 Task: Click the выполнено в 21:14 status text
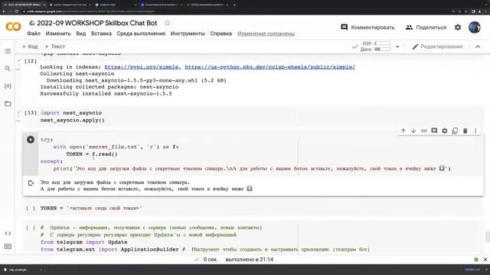click(x=250, y=260)
